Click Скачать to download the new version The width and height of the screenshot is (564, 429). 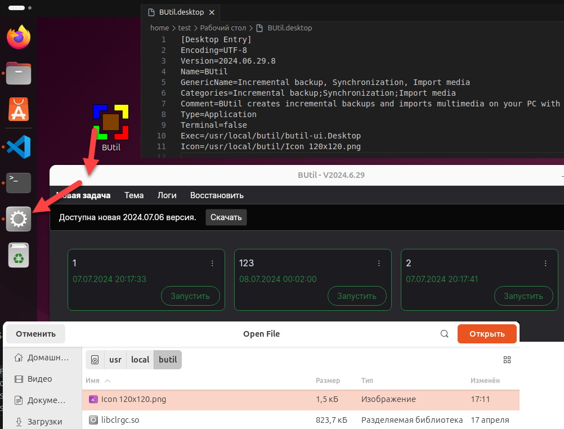[226, 217]
